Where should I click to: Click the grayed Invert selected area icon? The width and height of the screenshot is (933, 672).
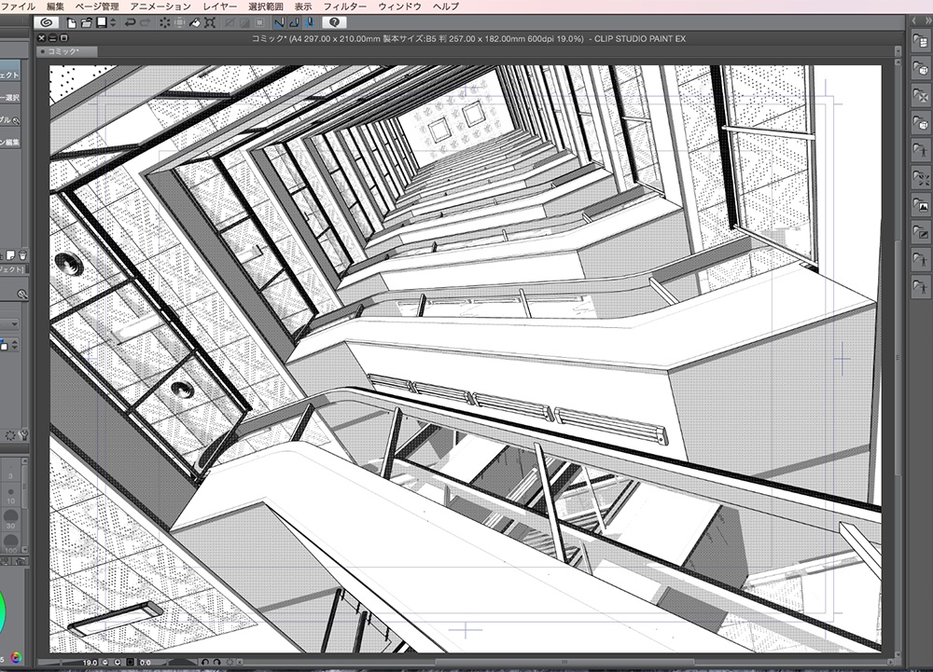coord(244,22)
